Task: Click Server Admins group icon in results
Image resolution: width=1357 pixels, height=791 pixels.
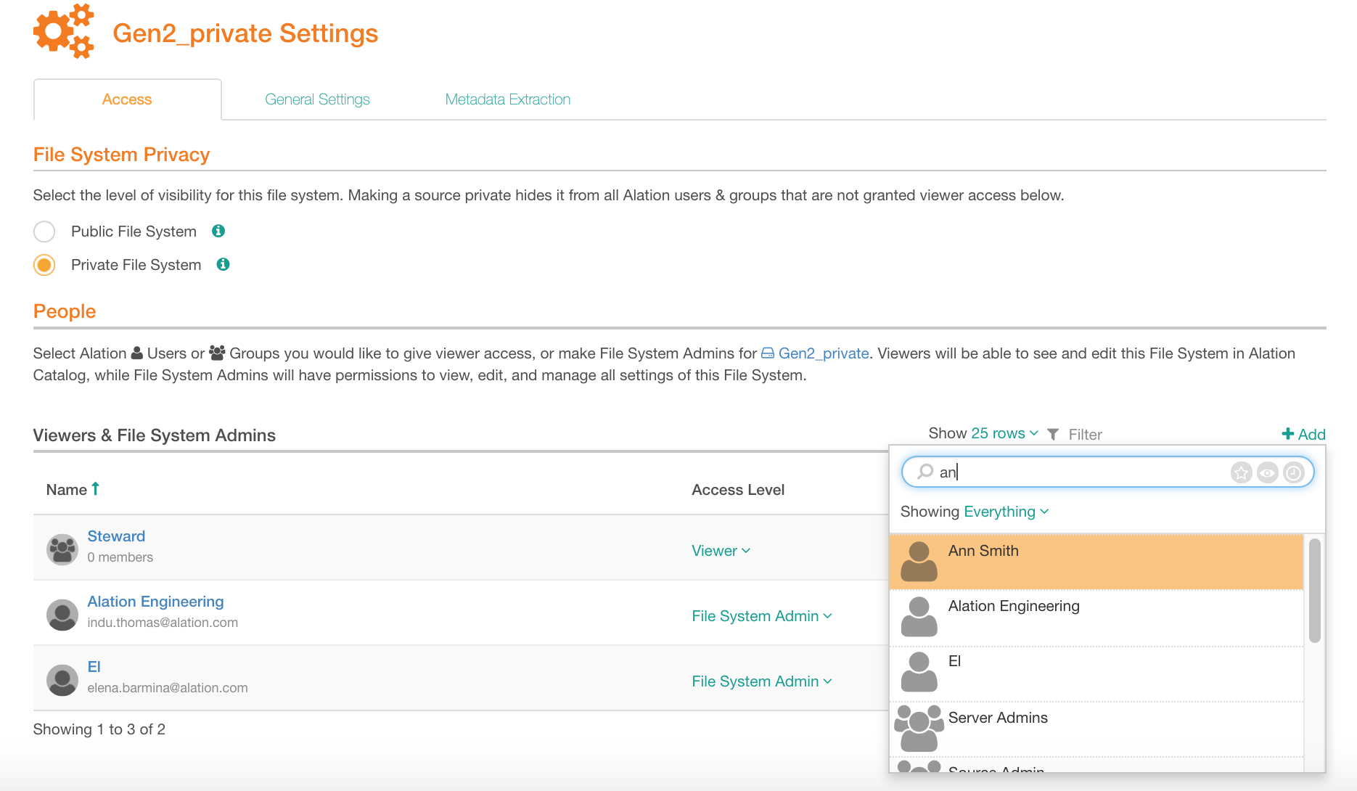Action: [x=919, y=728]
